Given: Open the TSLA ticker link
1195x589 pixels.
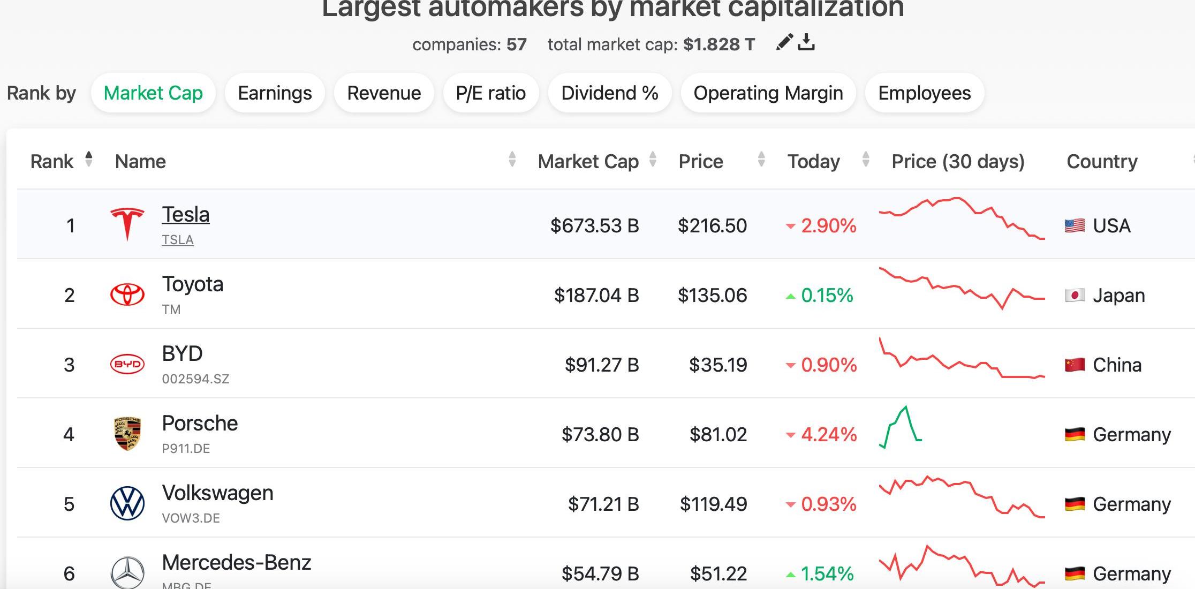Looking at the screenshot, I should click(178, 240).
